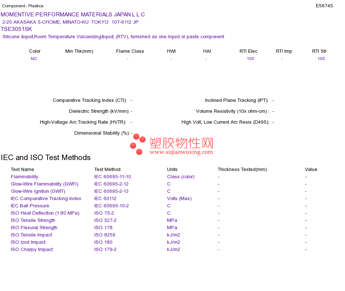The height and width of the screenshot is (291, 345).
Task: Click the High-Voltage Arc Tracking Rate (HVTR) label
Action: [x=83, y=122]
